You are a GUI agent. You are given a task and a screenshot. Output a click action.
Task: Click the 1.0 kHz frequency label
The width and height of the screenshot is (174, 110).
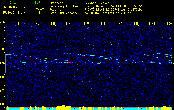tap(2, 50)
